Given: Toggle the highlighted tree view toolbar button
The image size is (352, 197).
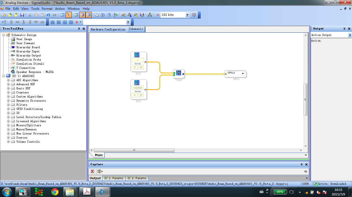Looking at the screenshot, I should (x=69, y=15).
